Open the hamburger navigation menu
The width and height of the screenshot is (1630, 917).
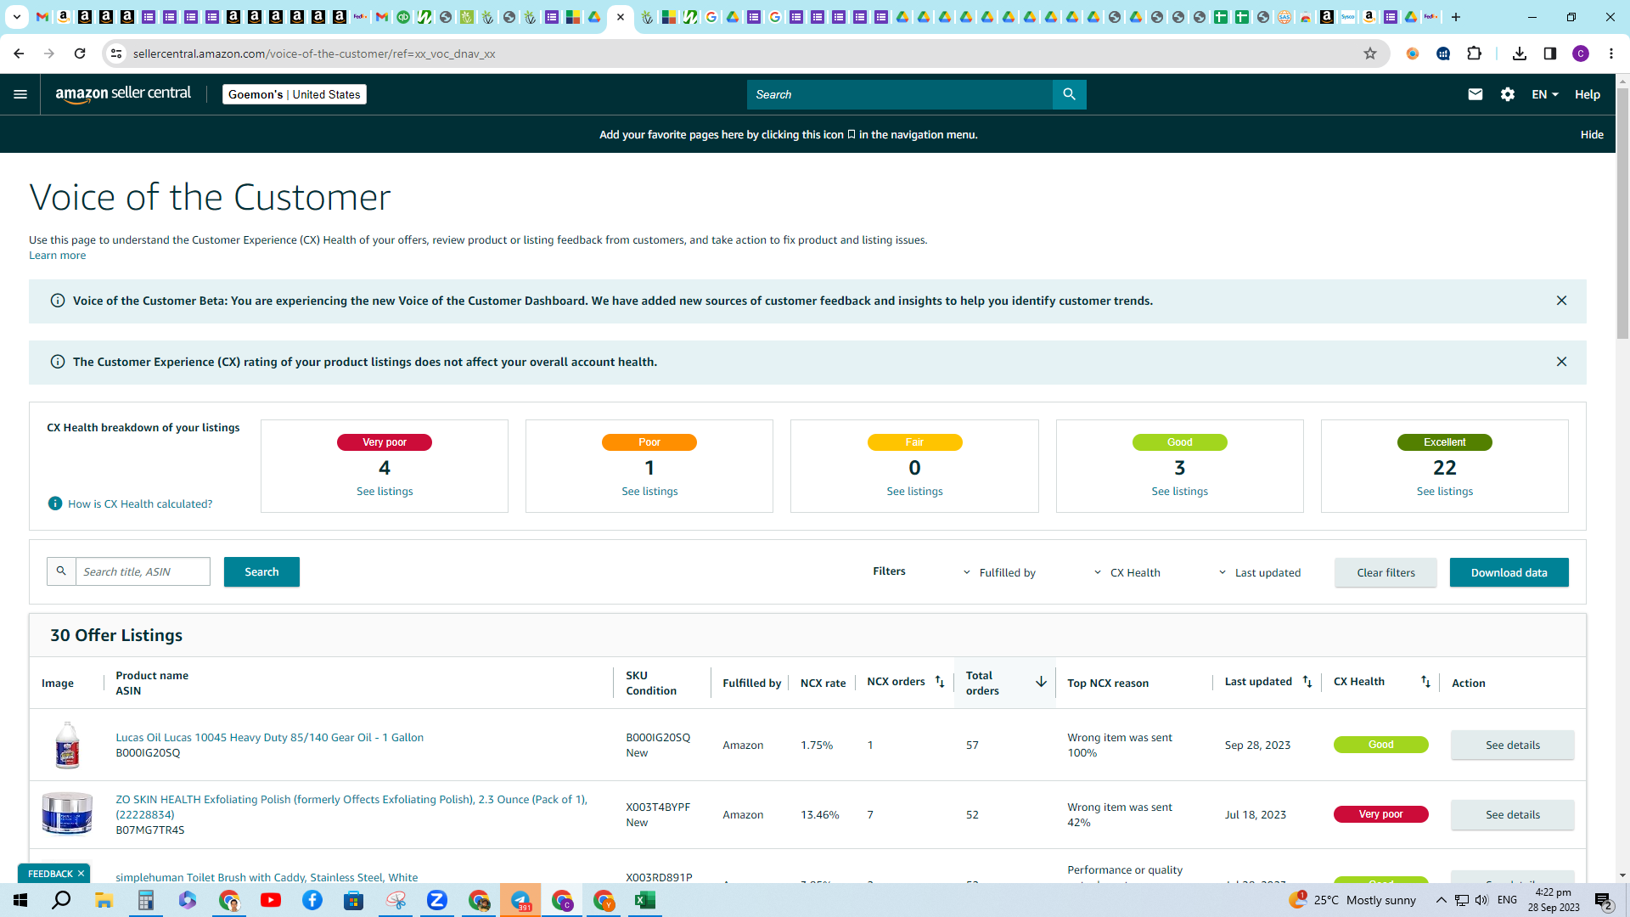point(20,94)
